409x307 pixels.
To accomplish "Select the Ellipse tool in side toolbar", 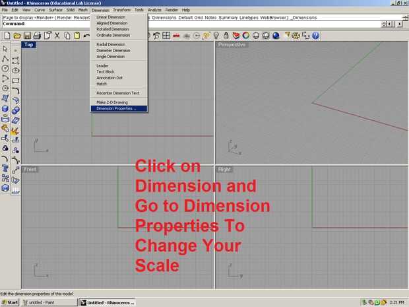I will [x=16, y=71].
